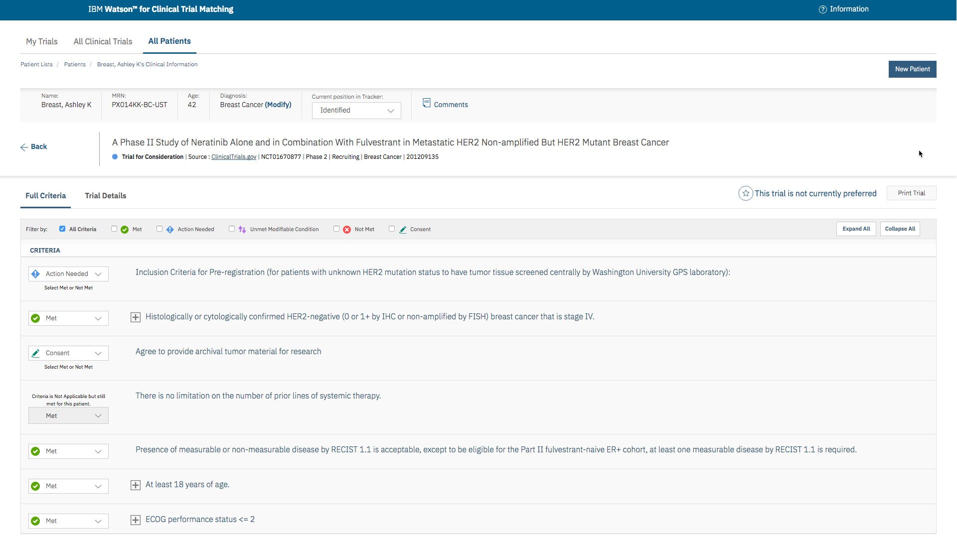
Task: Click green check icon for age criterion
Action: click(35, 486)
